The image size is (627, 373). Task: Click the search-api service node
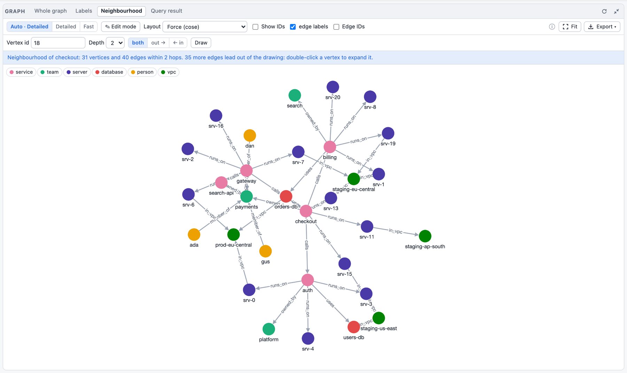point(221,182)
